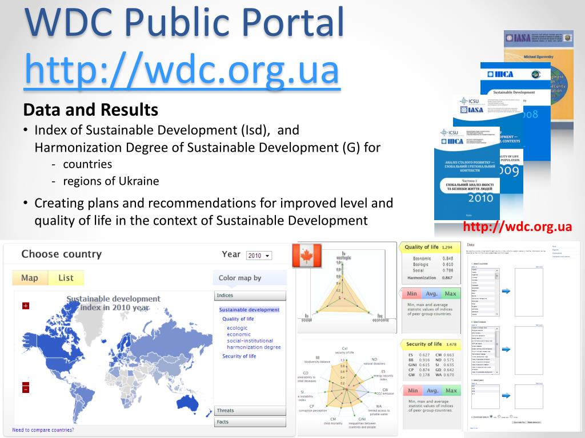Click the Reset selection button

[534, 423]
